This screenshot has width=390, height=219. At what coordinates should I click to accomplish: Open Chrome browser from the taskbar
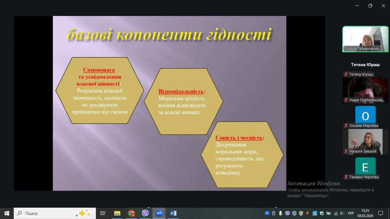[x=131, y=213]
